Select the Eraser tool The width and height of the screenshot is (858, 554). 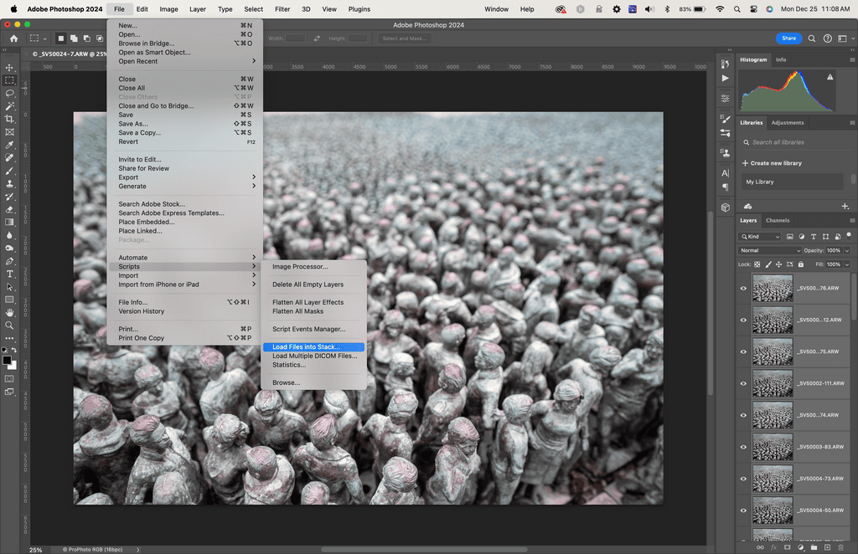(x=9, y=210)
